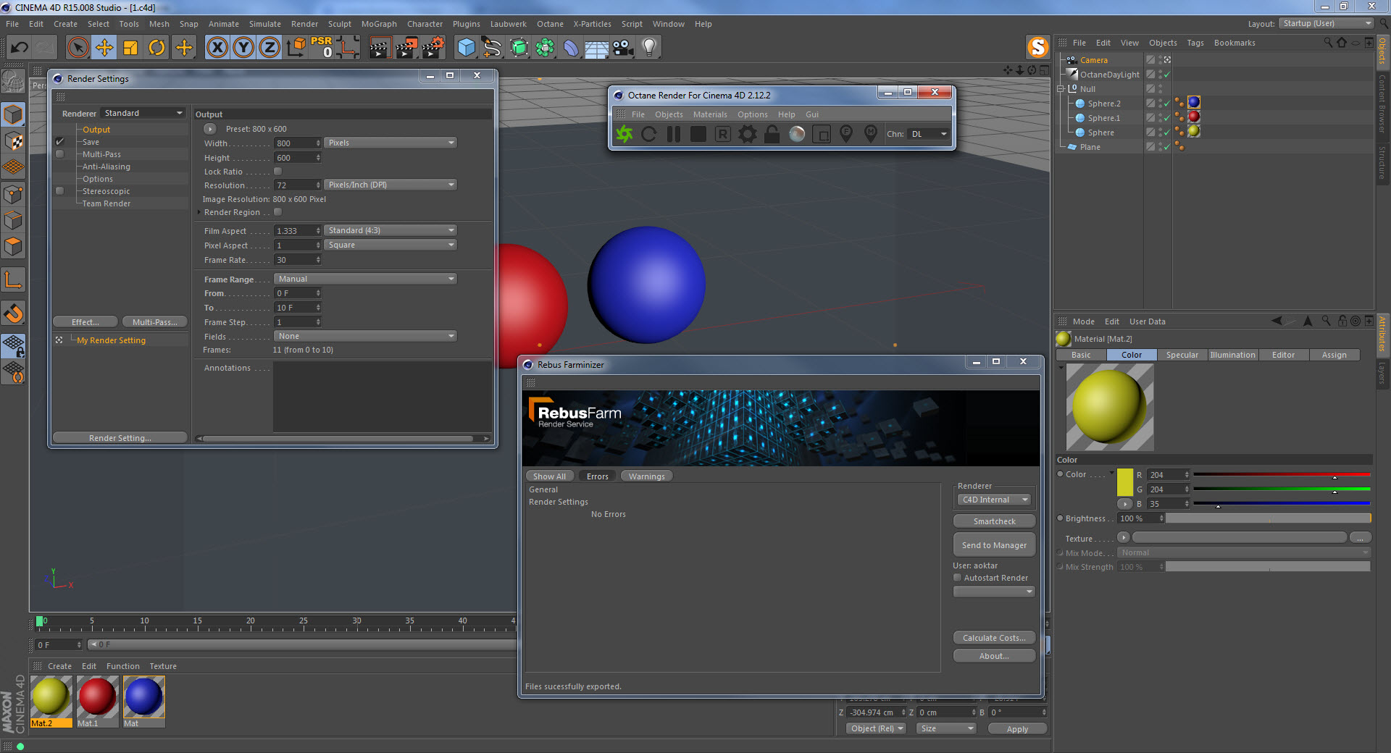Open the Layout Startup dropdown

(1327, 24)
